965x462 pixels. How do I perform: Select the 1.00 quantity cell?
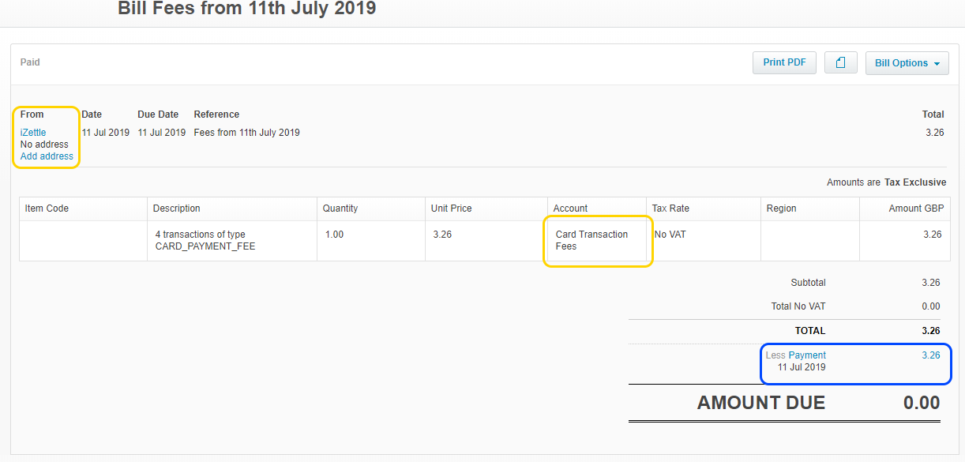[x=334, y=235]
